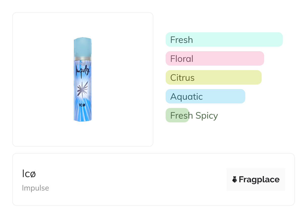Select the Fresh Spicy accord bar
This screenshot has height=218, width=307.
tap(177, 115)
